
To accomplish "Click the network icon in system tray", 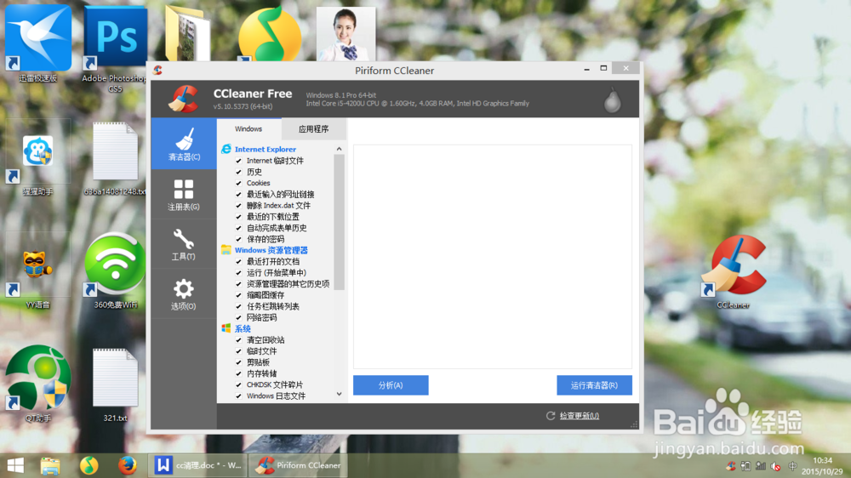I will tap(761, 466).
